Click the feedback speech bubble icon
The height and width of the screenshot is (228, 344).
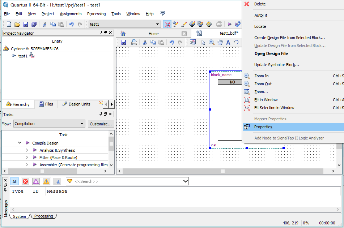click(162, 13)
